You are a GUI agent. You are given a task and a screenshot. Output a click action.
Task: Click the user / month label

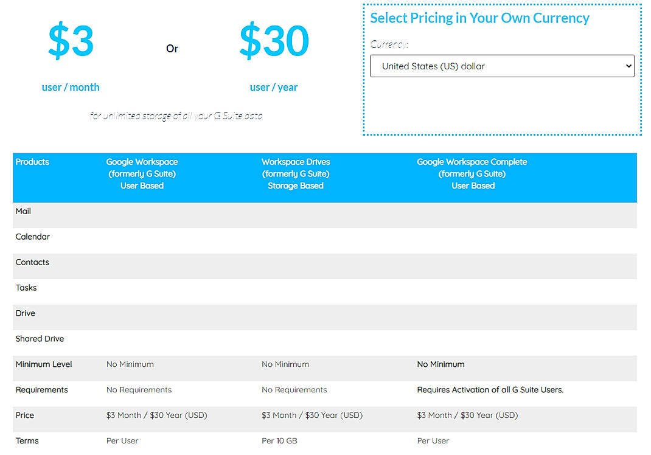[x=71, y=87]
